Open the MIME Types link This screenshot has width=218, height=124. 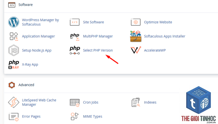(92, 117)
